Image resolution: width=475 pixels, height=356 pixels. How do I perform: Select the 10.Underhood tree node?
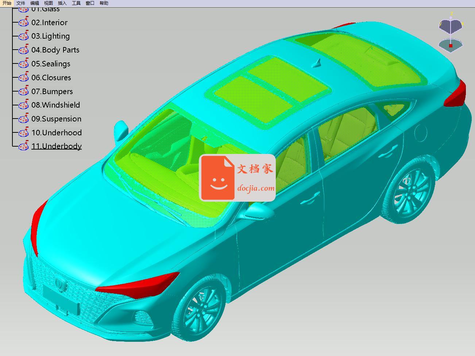pos(57,133)
